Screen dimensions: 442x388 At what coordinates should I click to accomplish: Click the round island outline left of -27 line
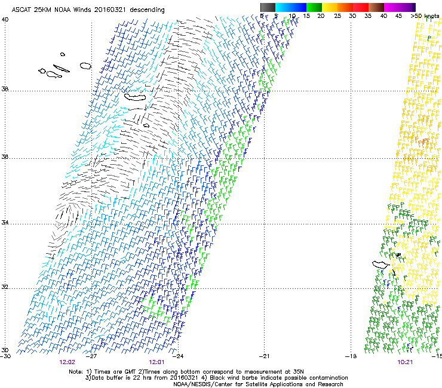[85, 66]
